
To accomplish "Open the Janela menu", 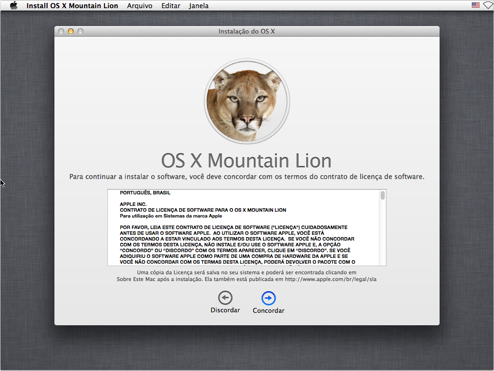I will (x=199, y=6).
